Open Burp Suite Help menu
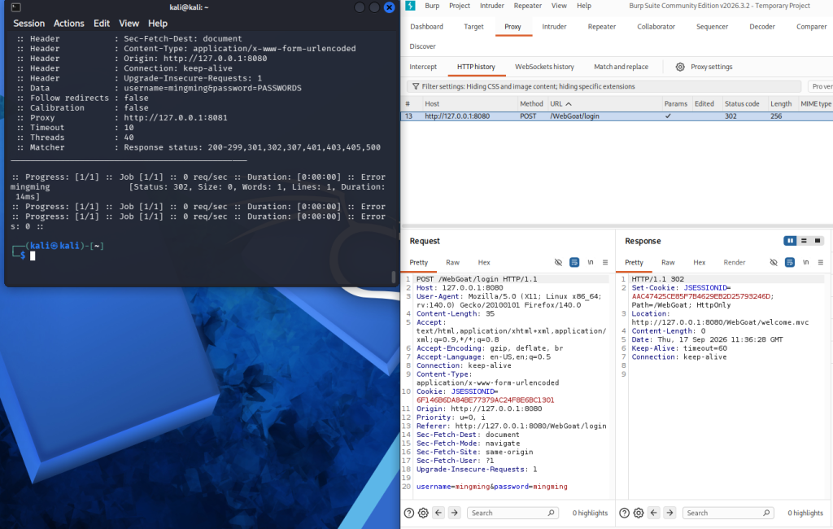Viewport: 833px width, 529px height. click(584, 6)
